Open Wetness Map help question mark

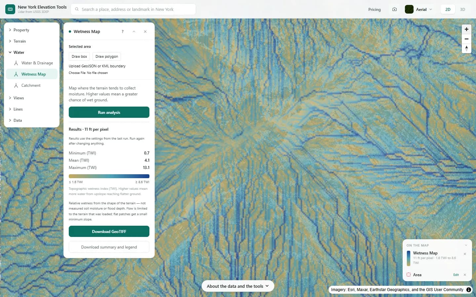123,32
